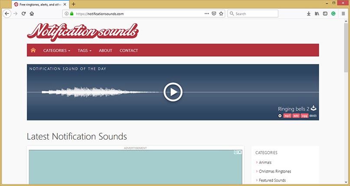Expand the Tags dropdown menu
Viewport: 350px width, 186px height.
click(x=85, y=51)
